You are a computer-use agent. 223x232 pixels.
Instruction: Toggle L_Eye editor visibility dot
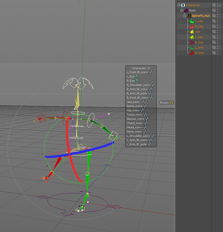217,36
